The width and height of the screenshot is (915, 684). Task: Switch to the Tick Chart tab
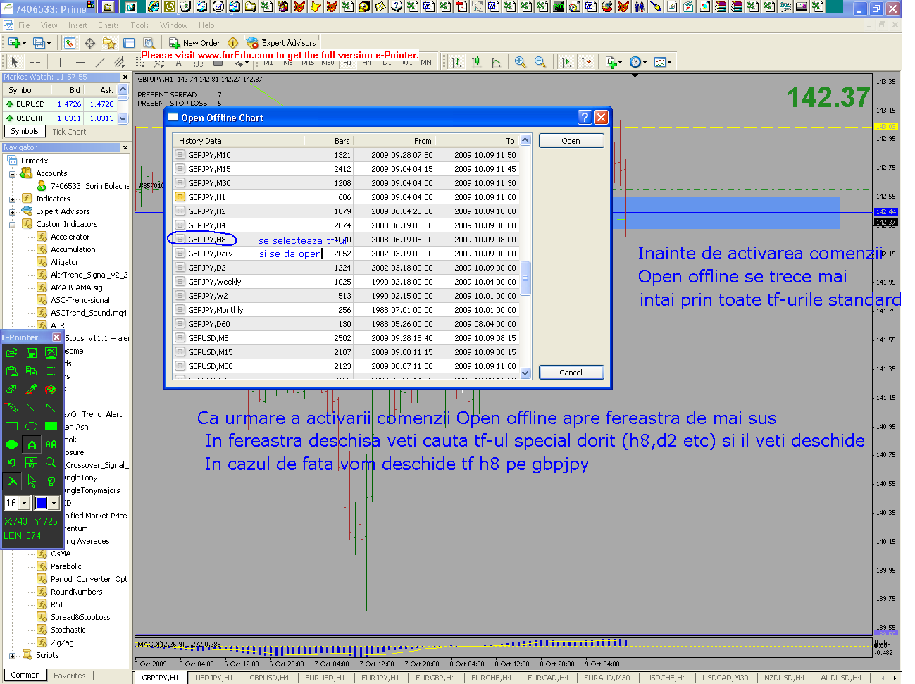69,132
